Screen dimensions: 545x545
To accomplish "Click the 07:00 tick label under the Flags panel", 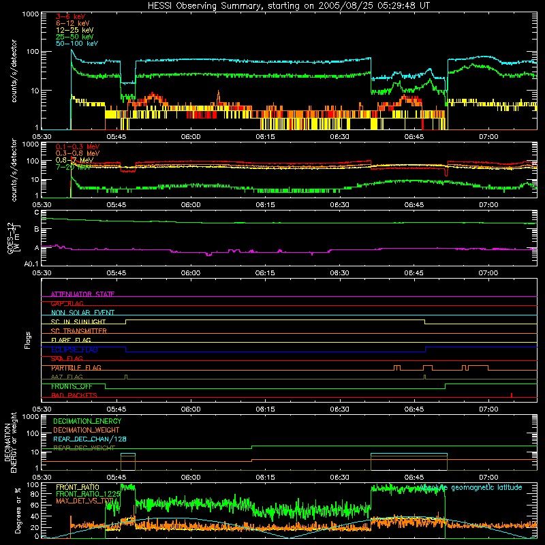I will coord(488,409).
